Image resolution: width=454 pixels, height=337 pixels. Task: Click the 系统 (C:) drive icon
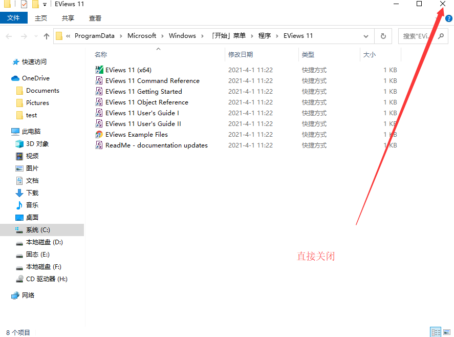19,230
